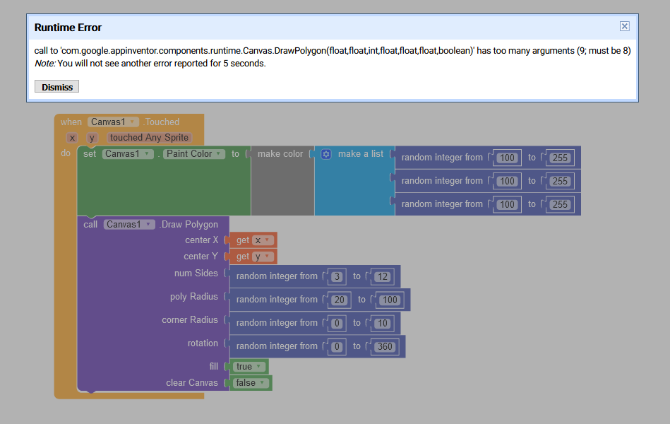Image resolution: width=670 pixels, height=424 pixels.
Task: Click the 'You will not see another error' note
Action: coord(150,64)
